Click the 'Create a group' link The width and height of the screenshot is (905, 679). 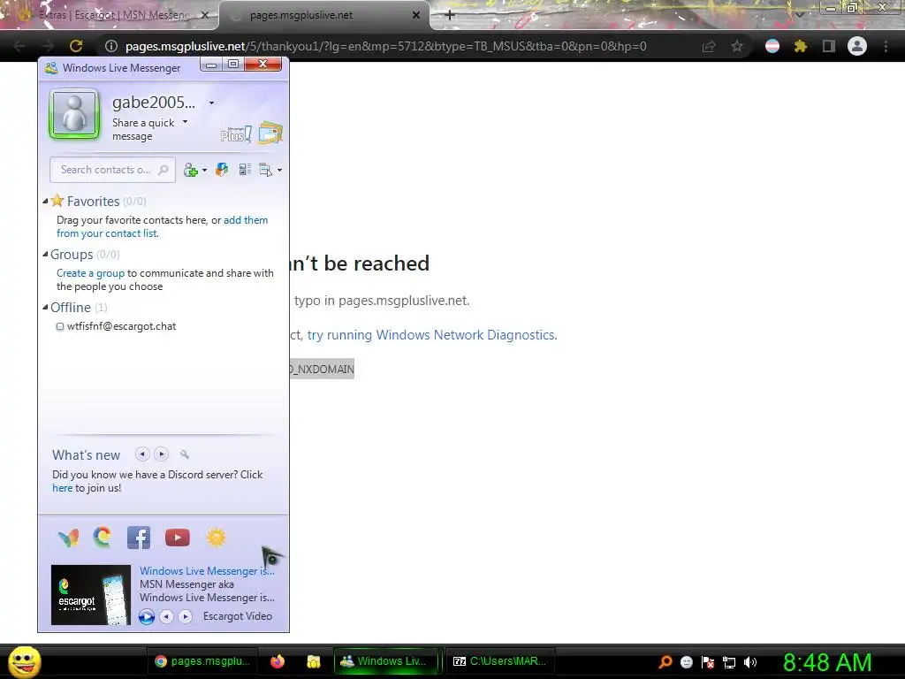(91, 273)
